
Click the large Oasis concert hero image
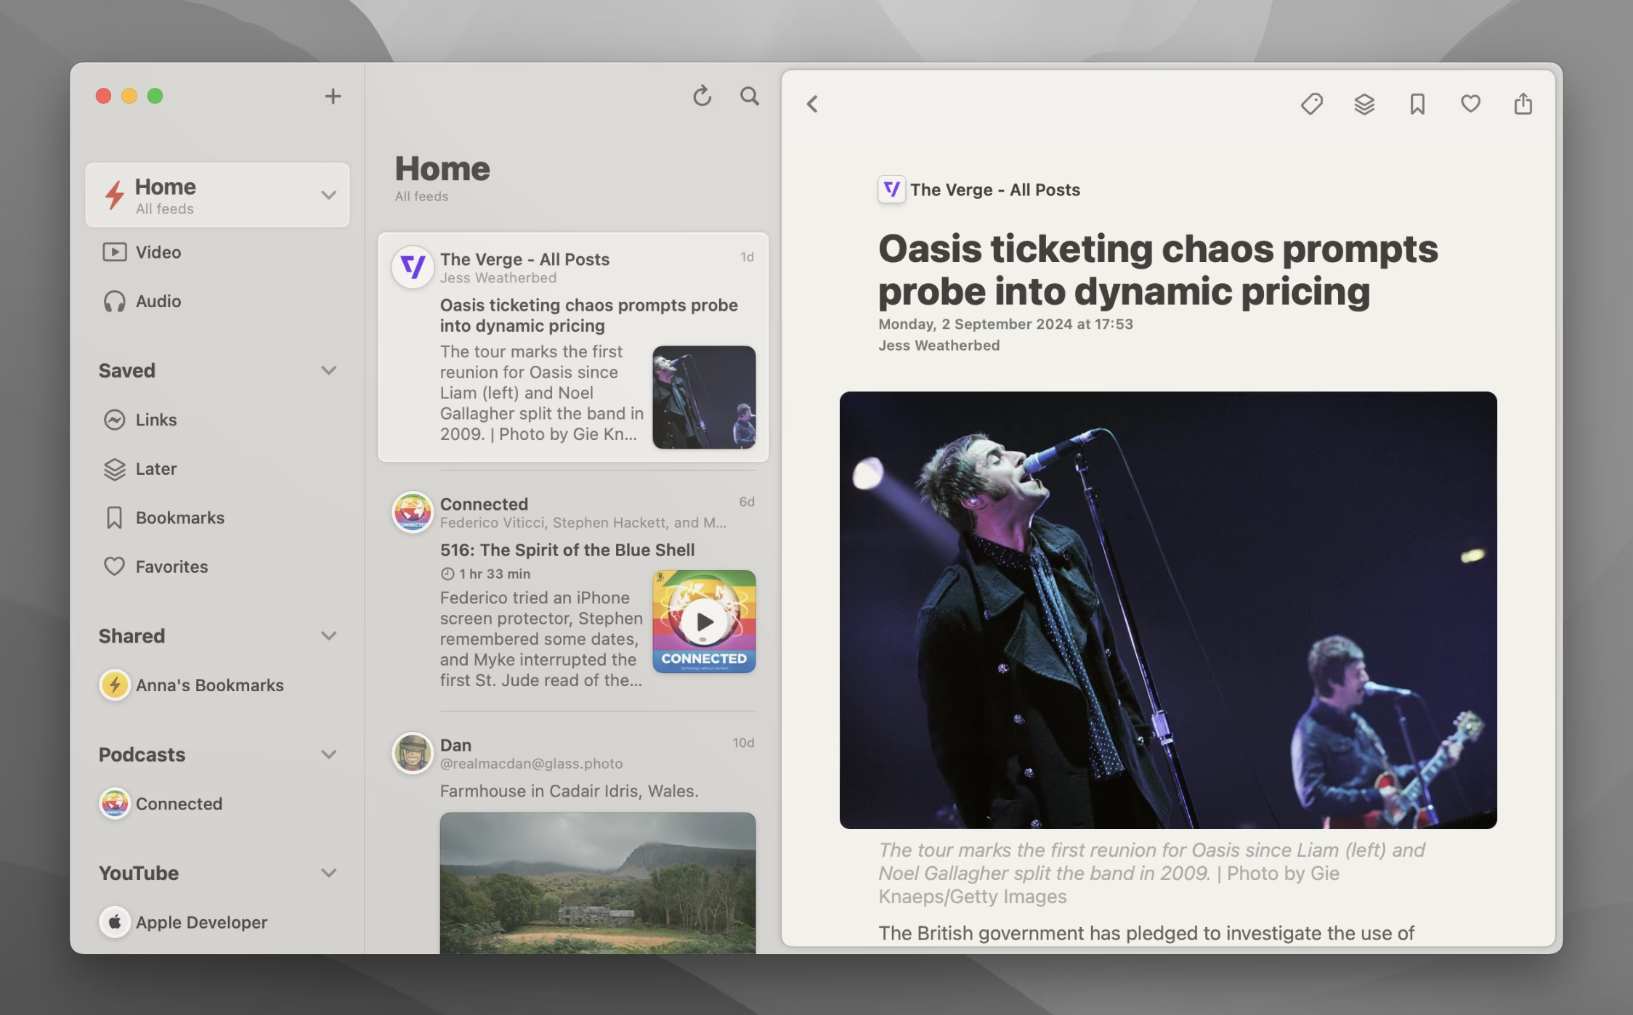(1168, 610)
